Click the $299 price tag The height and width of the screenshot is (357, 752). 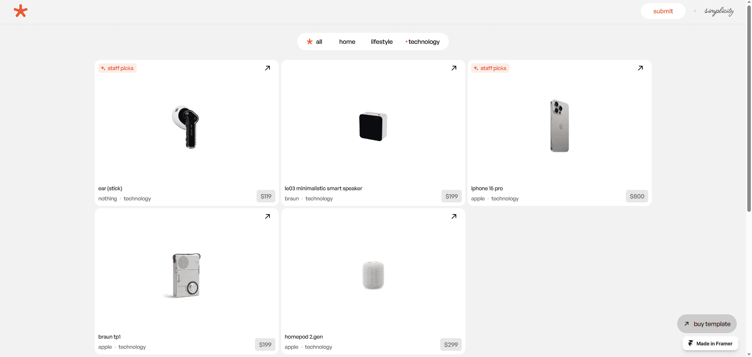point(451,344)
